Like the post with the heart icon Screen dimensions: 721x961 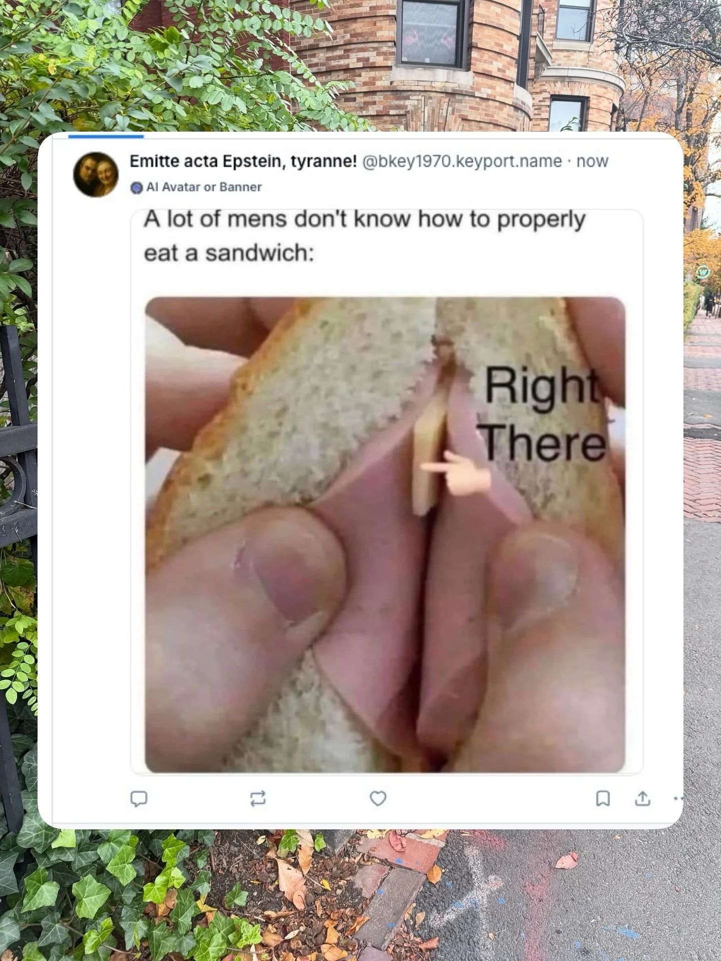[x=378, y=798]
